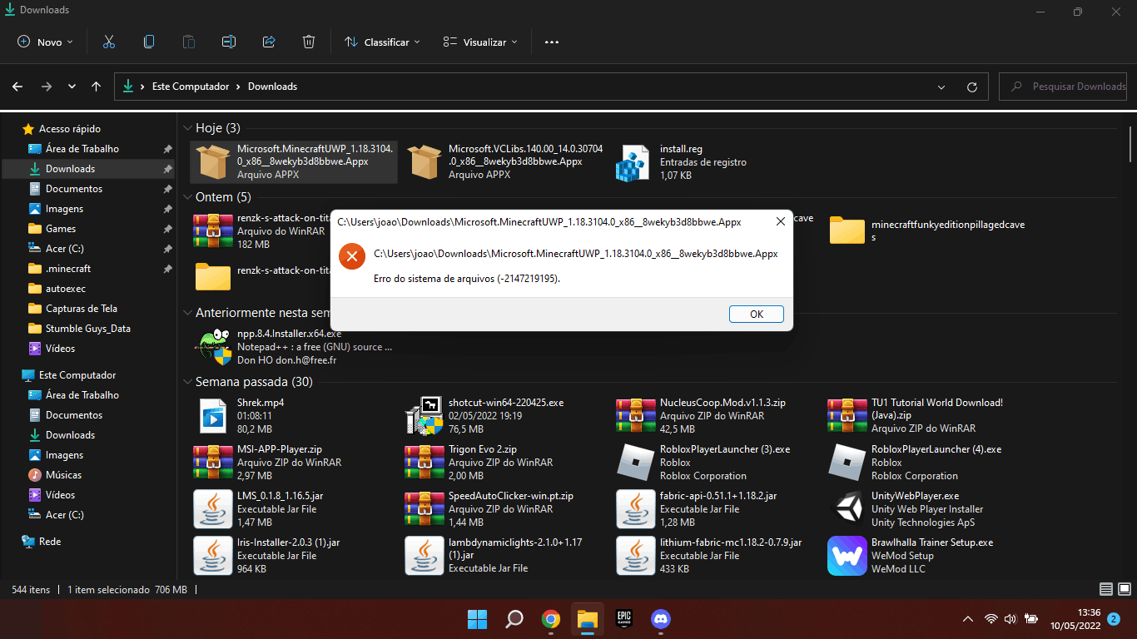Refresh the Downloads folder view
This screenshot has height=639, width=1137.
(972, 87)
